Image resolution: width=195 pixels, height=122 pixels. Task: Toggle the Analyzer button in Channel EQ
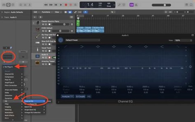point(68,96)
